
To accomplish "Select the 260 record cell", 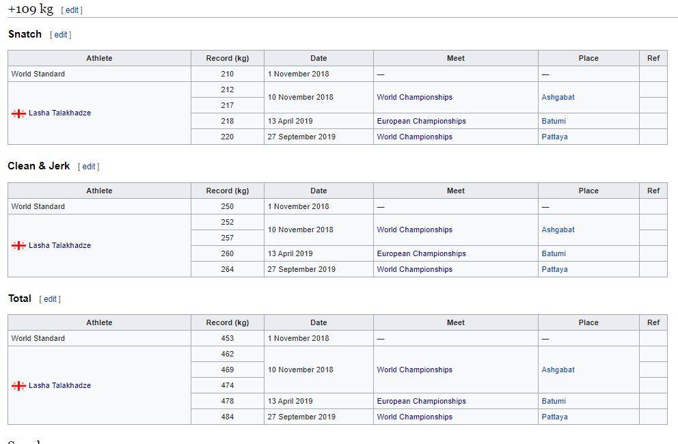I will coord(228,253).
